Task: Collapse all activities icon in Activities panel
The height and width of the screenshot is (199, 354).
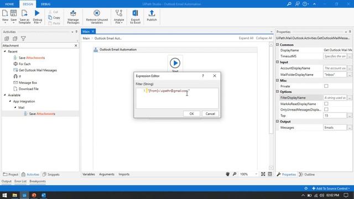Action: [x=15, y=39]
